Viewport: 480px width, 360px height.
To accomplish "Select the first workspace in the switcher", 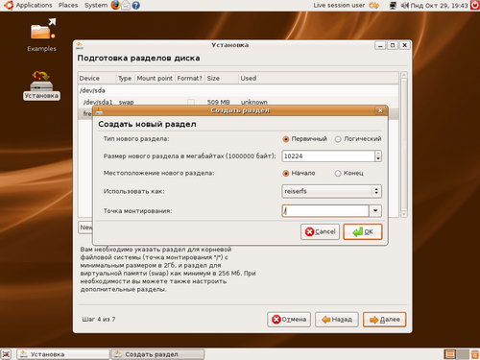I will tap(450, 354).
